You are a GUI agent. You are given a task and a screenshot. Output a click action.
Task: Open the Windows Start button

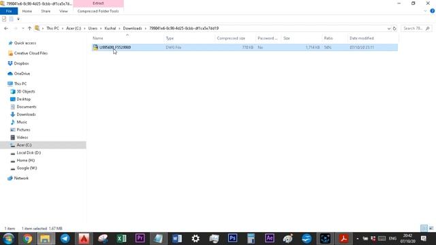(8, 239)
